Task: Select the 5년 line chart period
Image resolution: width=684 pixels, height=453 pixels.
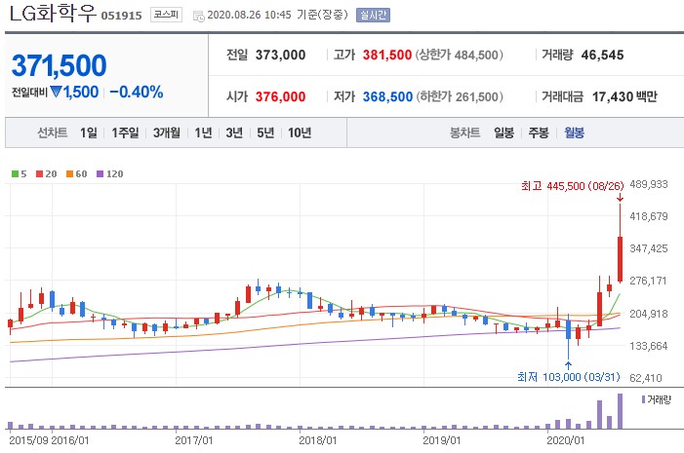Action: 265,132
